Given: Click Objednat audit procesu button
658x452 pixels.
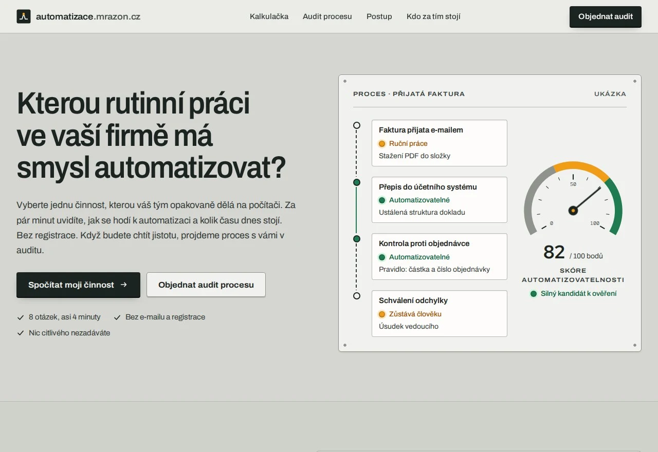Looking at the screenshot, I should coord(206,285).
